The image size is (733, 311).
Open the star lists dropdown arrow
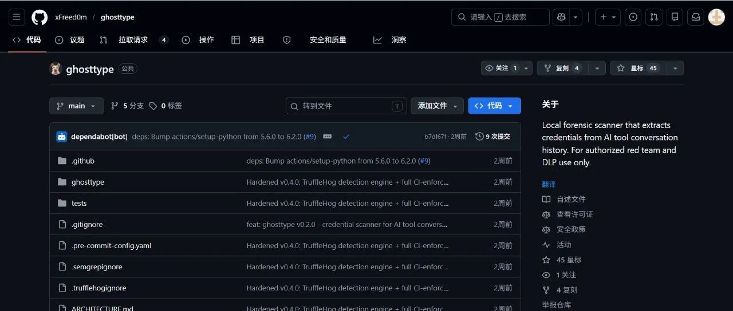click(x=675, y=68)
